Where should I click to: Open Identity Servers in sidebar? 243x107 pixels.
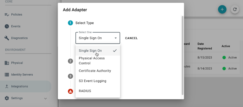point(22,75)
